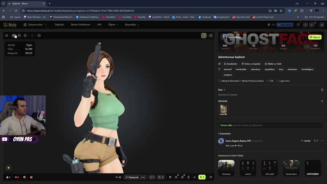The width and height of the screenshot is (327, 184).
Task: Like the comment by James_Eugene_Raynor_979
Action: point(316,141)
